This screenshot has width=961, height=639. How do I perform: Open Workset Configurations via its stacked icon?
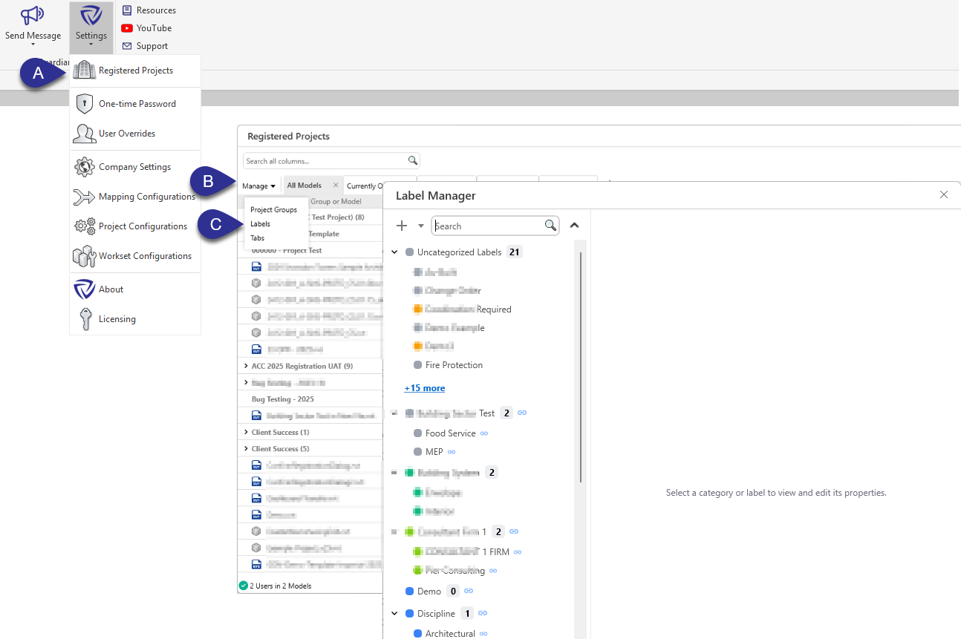tap(85, 255)
